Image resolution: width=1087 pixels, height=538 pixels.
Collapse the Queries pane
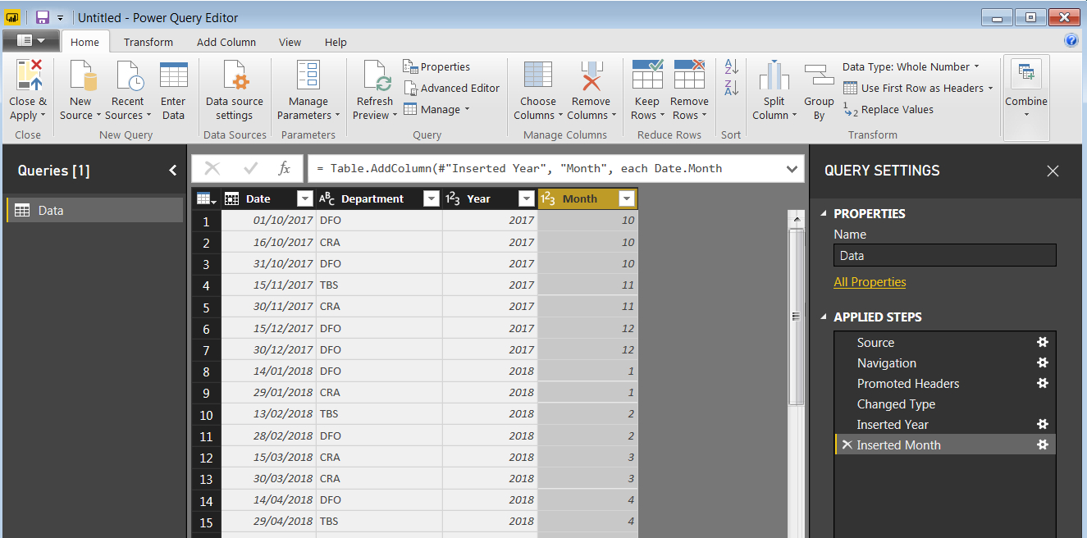coord(172,171)
